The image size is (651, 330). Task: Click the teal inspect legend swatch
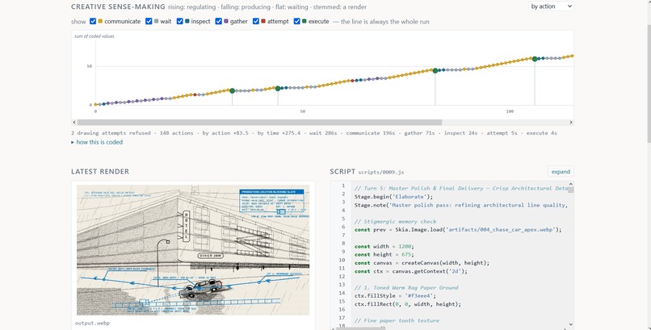click(187, 21)
